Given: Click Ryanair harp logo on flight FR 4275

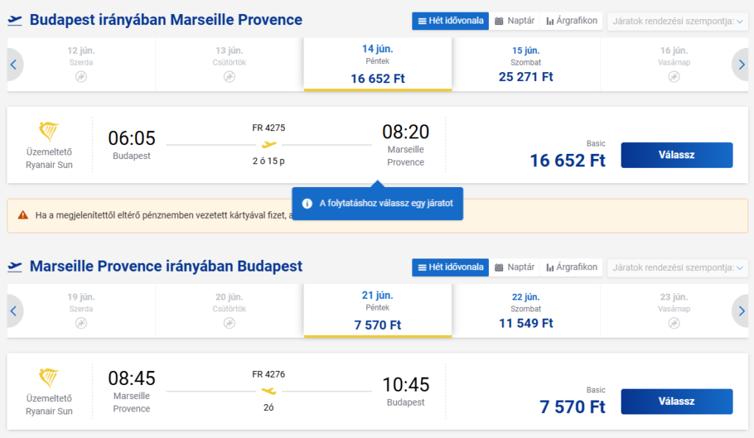Looking at the screenshot, I should 49,132.
